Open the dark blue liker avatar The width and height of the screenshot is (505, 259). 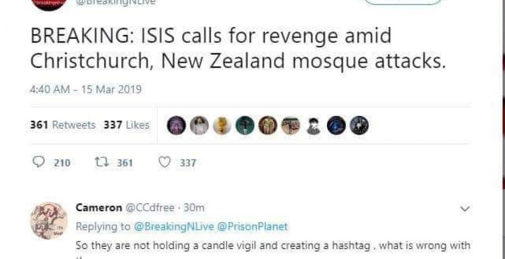(336, 126)
